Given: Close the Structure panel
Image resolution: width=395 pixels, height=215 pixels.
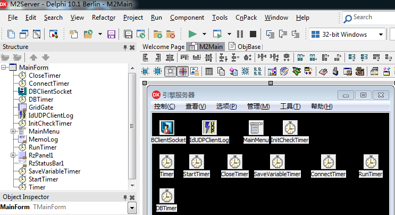Looking at the screenshot, I should point(132,47).
